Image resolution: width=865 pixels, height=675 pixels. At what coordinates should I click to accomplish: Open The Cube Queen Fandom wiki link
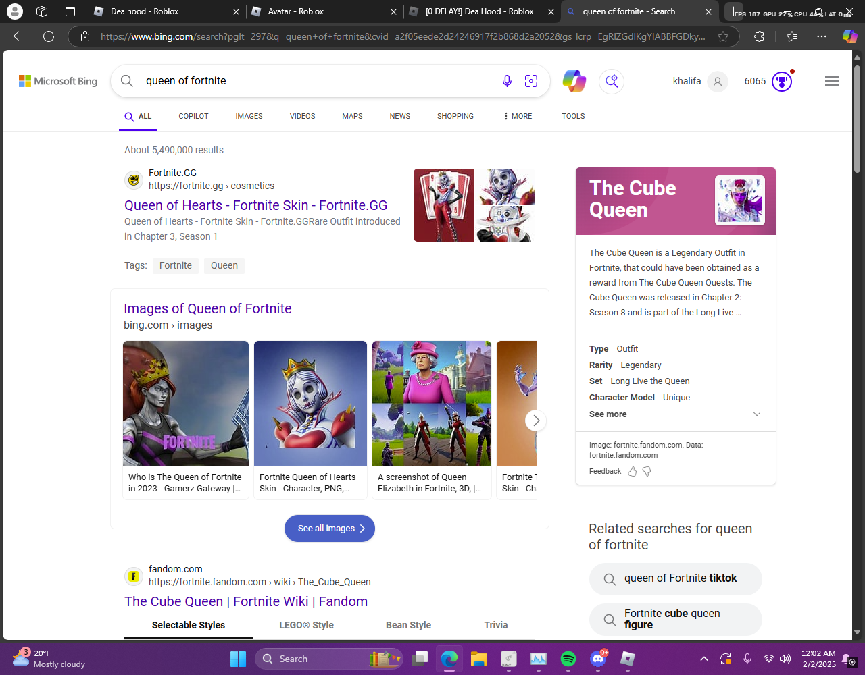pos(246,601)
